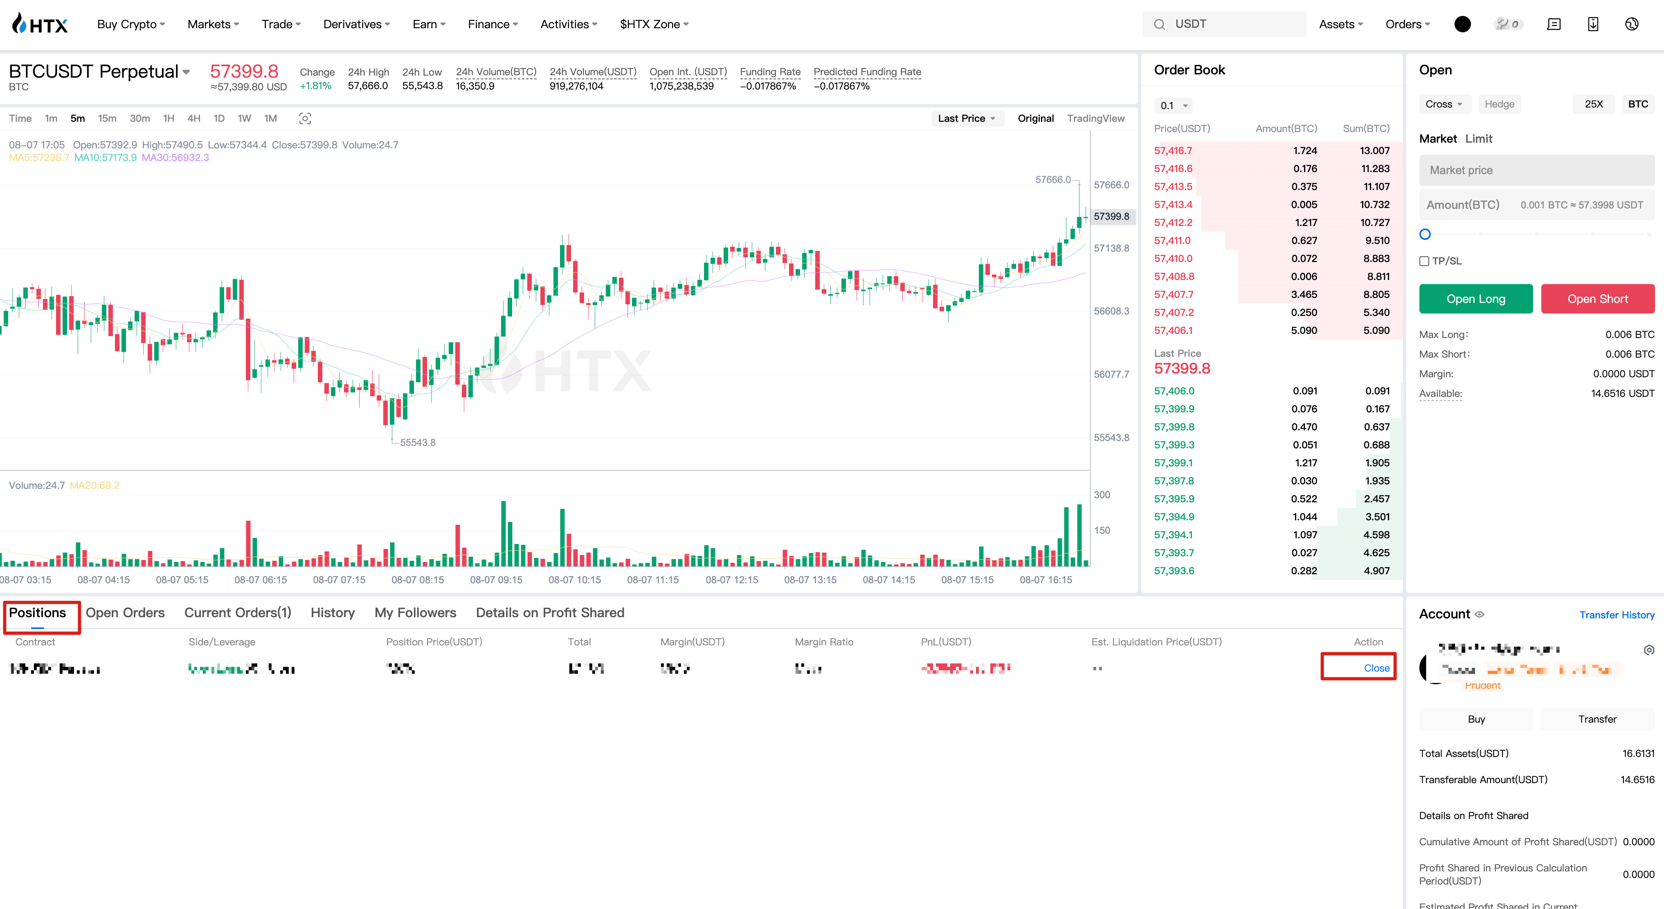Screen dimensions: 1664x909
Task: Click the amount percentage slider handle
Action: [1425, 234]
